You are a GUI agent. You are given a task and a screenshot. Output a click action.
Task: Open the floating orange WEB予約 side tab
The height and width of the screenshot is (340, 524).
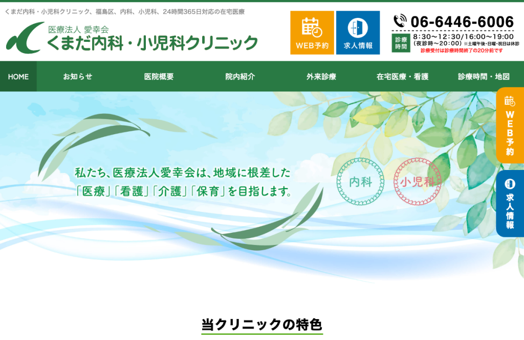coord(510,126)
